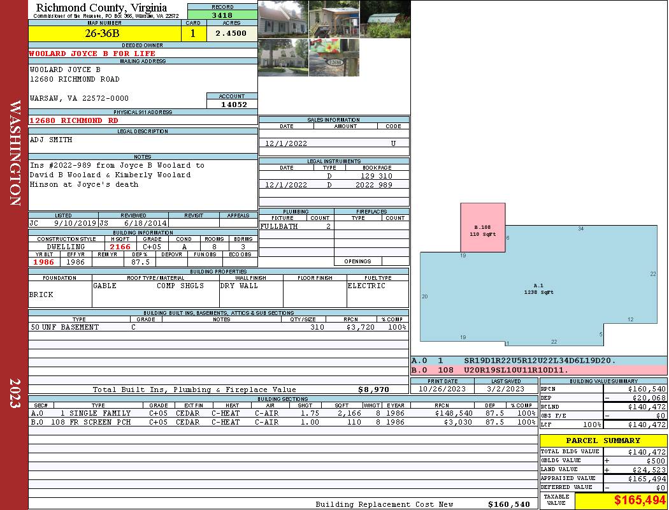Open the top-left house photo thumbnail
Screen dimensions: 669x510
point(283,19)
